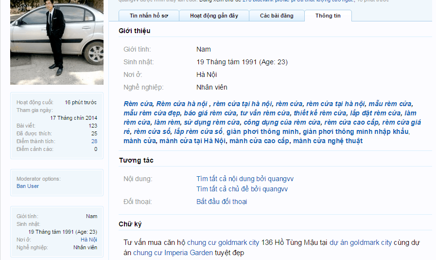Open the dự án goldmark city link
436x260 pixels.
[x=360, y=242]
